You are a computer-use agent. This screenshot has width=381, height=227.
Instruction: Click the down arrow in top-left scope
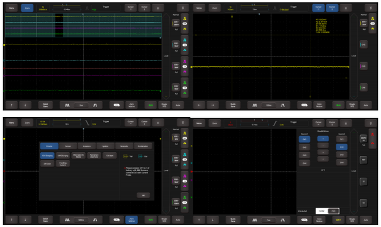click(x=25, y=105)
